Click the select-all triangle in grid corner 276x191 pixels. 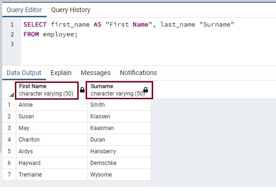coord(12,95)
